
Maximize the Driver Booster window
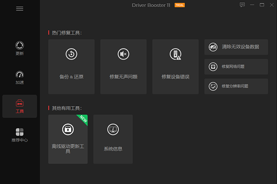tap(262, 5)
